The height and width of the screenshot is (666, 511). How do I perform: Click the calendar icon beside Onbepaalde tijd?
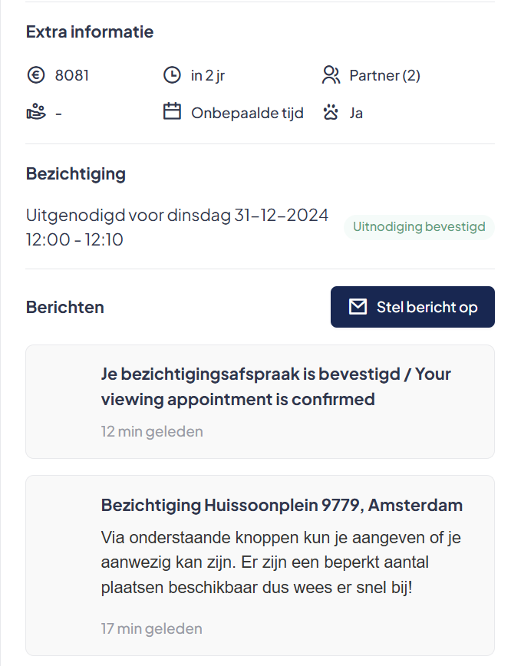172,112
